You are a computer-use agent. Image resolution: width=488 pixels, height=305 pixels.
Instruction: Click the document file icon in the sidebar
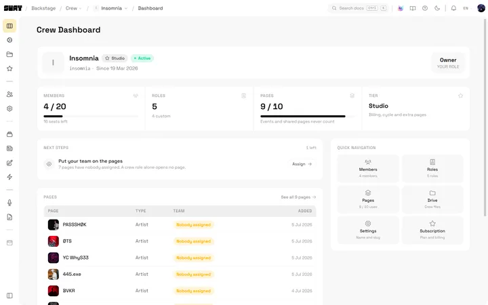[x=9, y=218]
